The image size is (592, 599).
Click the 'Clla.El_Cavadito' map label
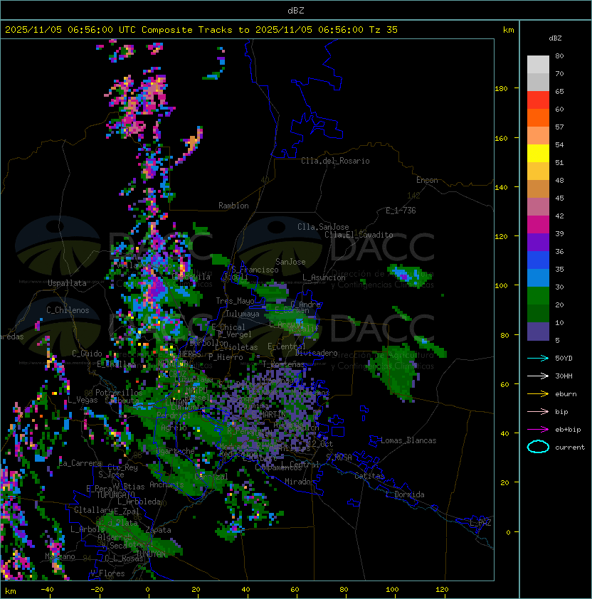point(359,235)
